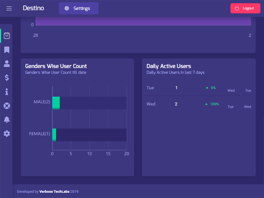
Task: Follow the Verbose TechLabs footer link
Action: point(54,191)
